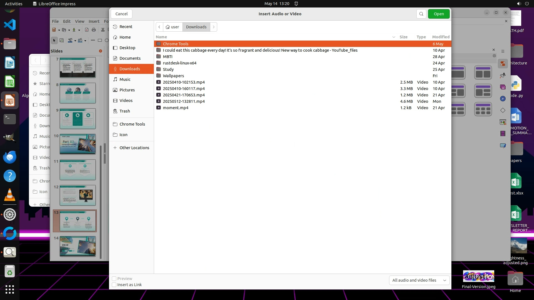Click the search icon in dialog header
The height and width of the screenshot is (300, 534).
tap(421, 14)
